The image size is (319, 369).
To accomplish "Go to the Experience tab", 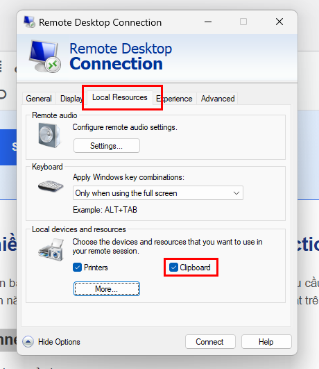I will 175,99.
